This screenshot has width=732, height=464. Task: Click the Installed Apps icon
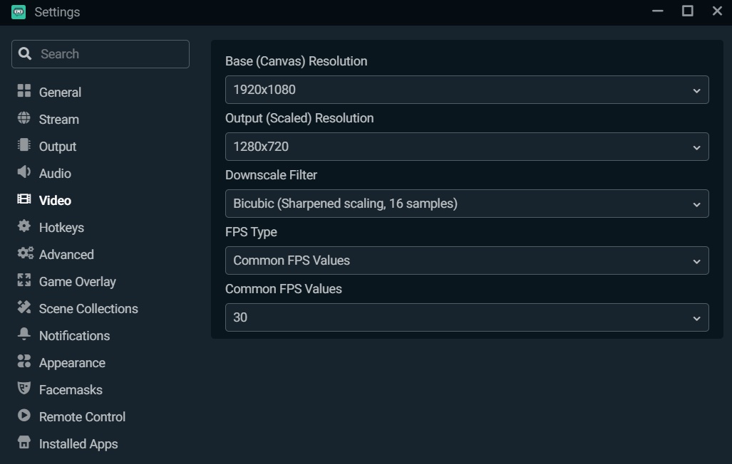24,443
